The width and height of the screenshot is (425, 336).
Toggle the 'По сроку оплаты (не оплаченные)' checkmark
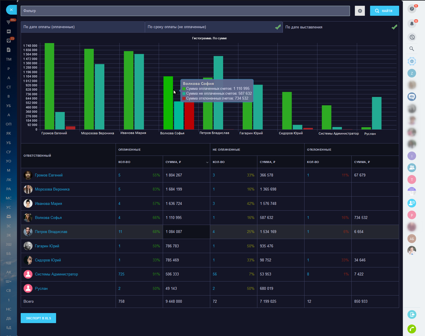pyautogui.click(x=278, y=27)
